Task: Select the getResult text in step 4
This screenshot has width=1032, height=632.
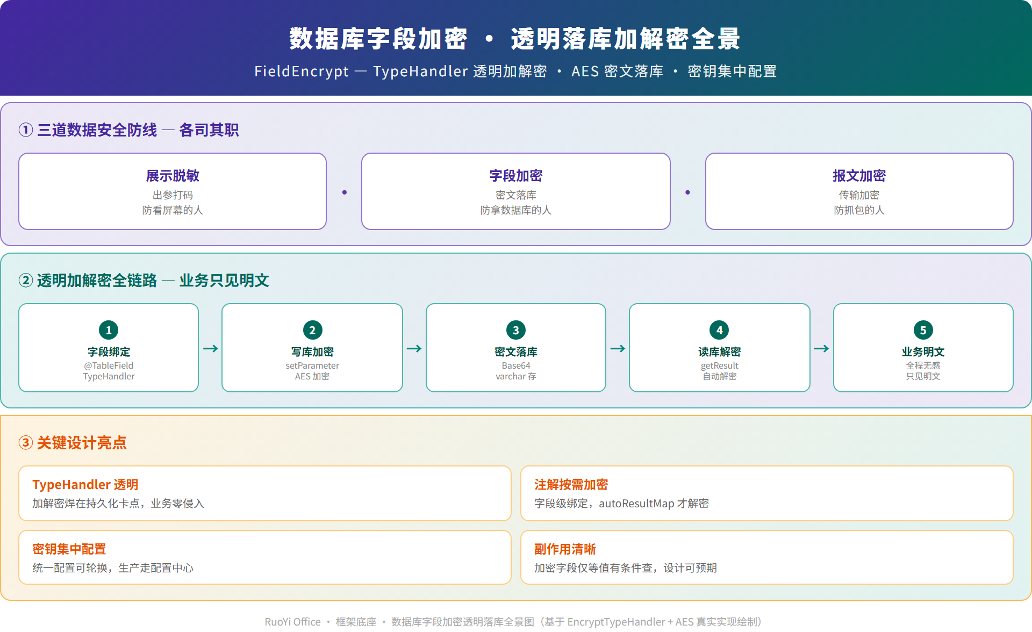Action: click(x=719, y=365)
